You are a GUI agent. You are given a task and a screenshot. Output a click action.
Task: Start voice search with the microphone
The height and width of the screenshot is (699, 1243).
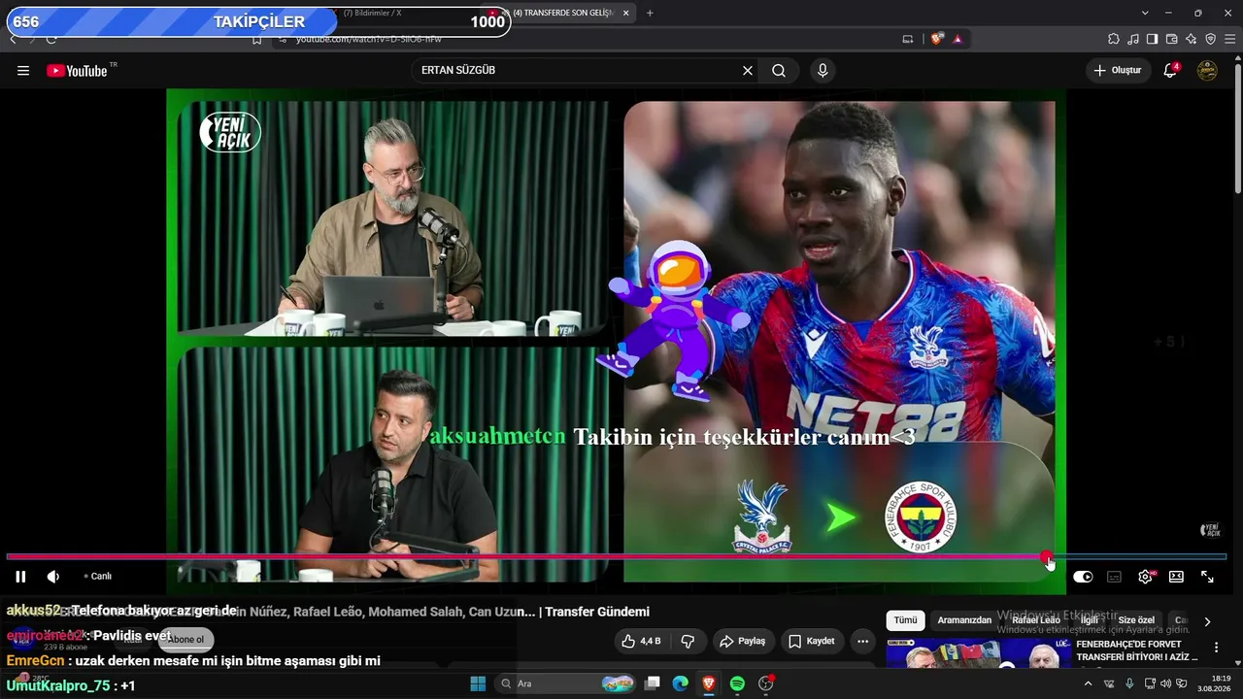tap(823, 71)
